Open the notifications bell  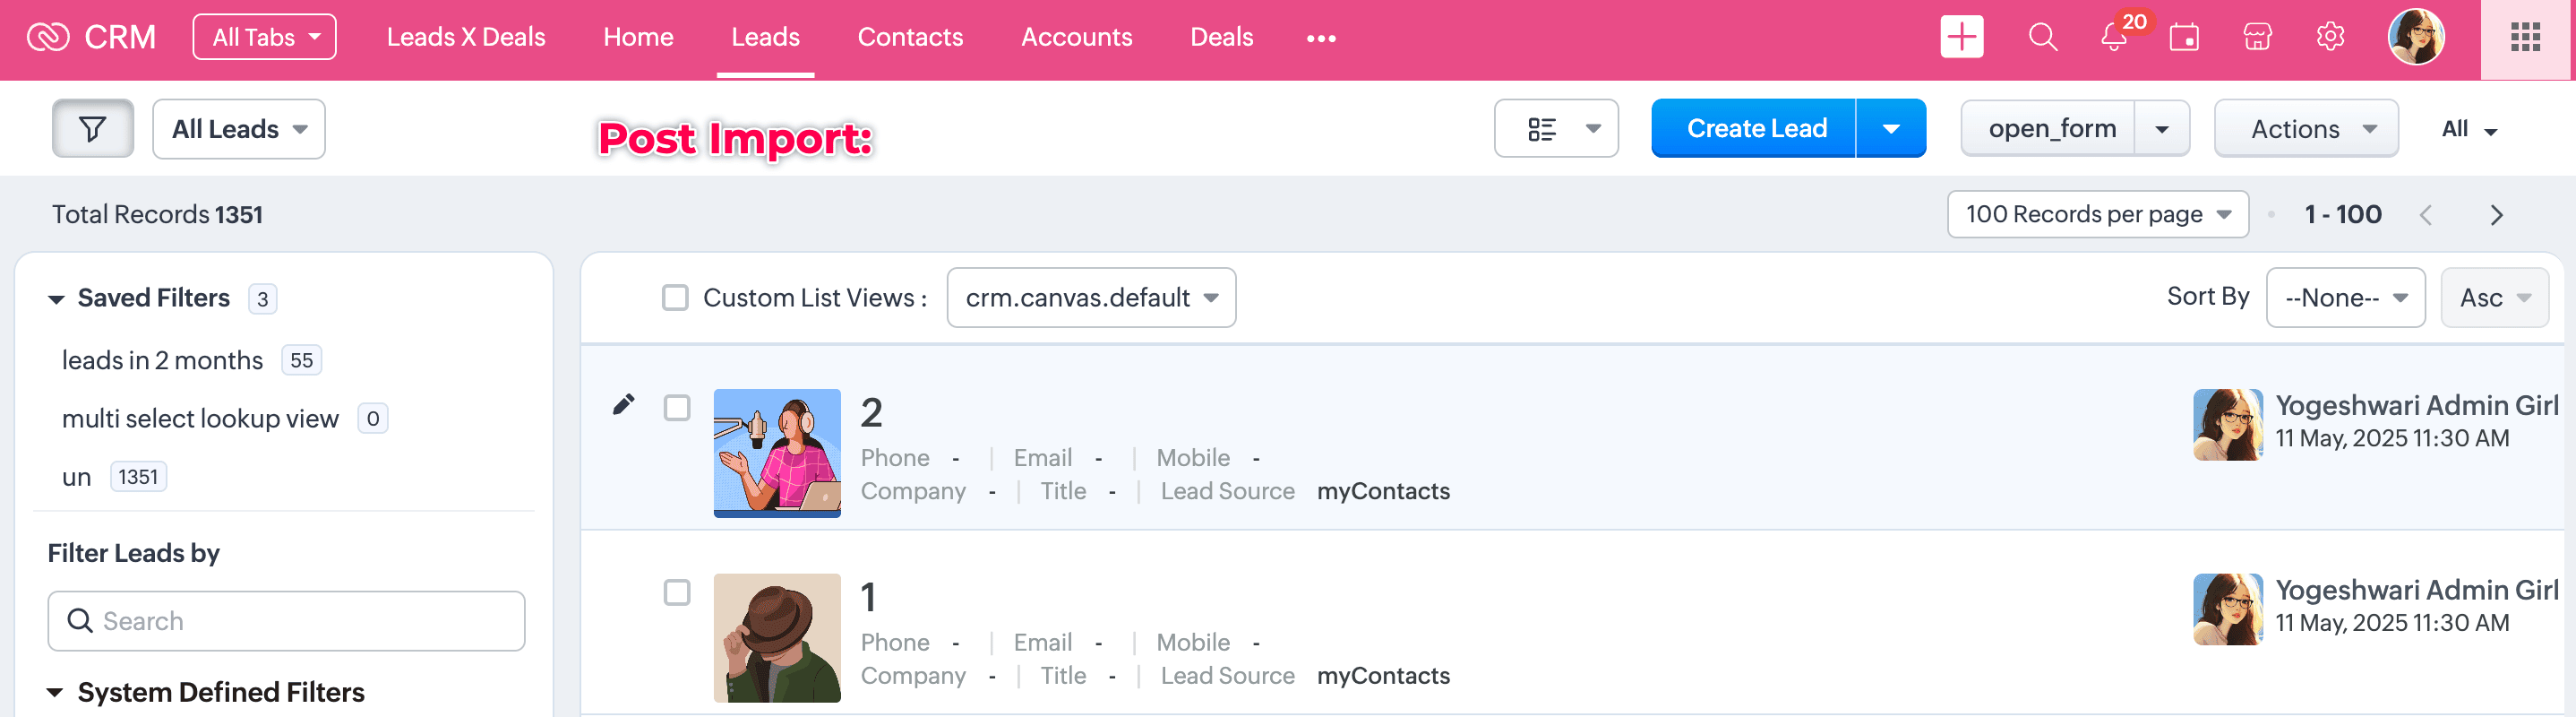tap(2113, 38)
